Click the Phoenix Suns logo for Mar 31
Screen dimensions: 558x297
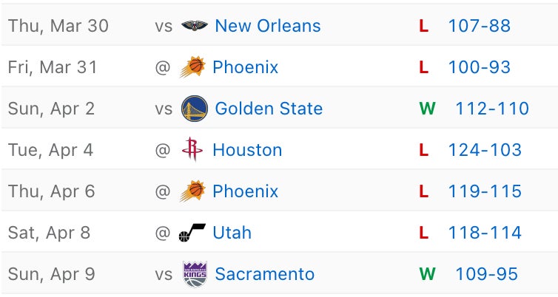(x=192, y=68)
